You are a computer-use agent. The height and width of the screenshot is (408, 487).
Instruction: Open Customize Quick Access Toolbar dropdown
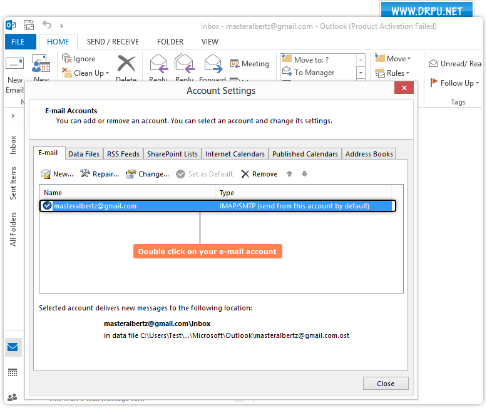61,26
